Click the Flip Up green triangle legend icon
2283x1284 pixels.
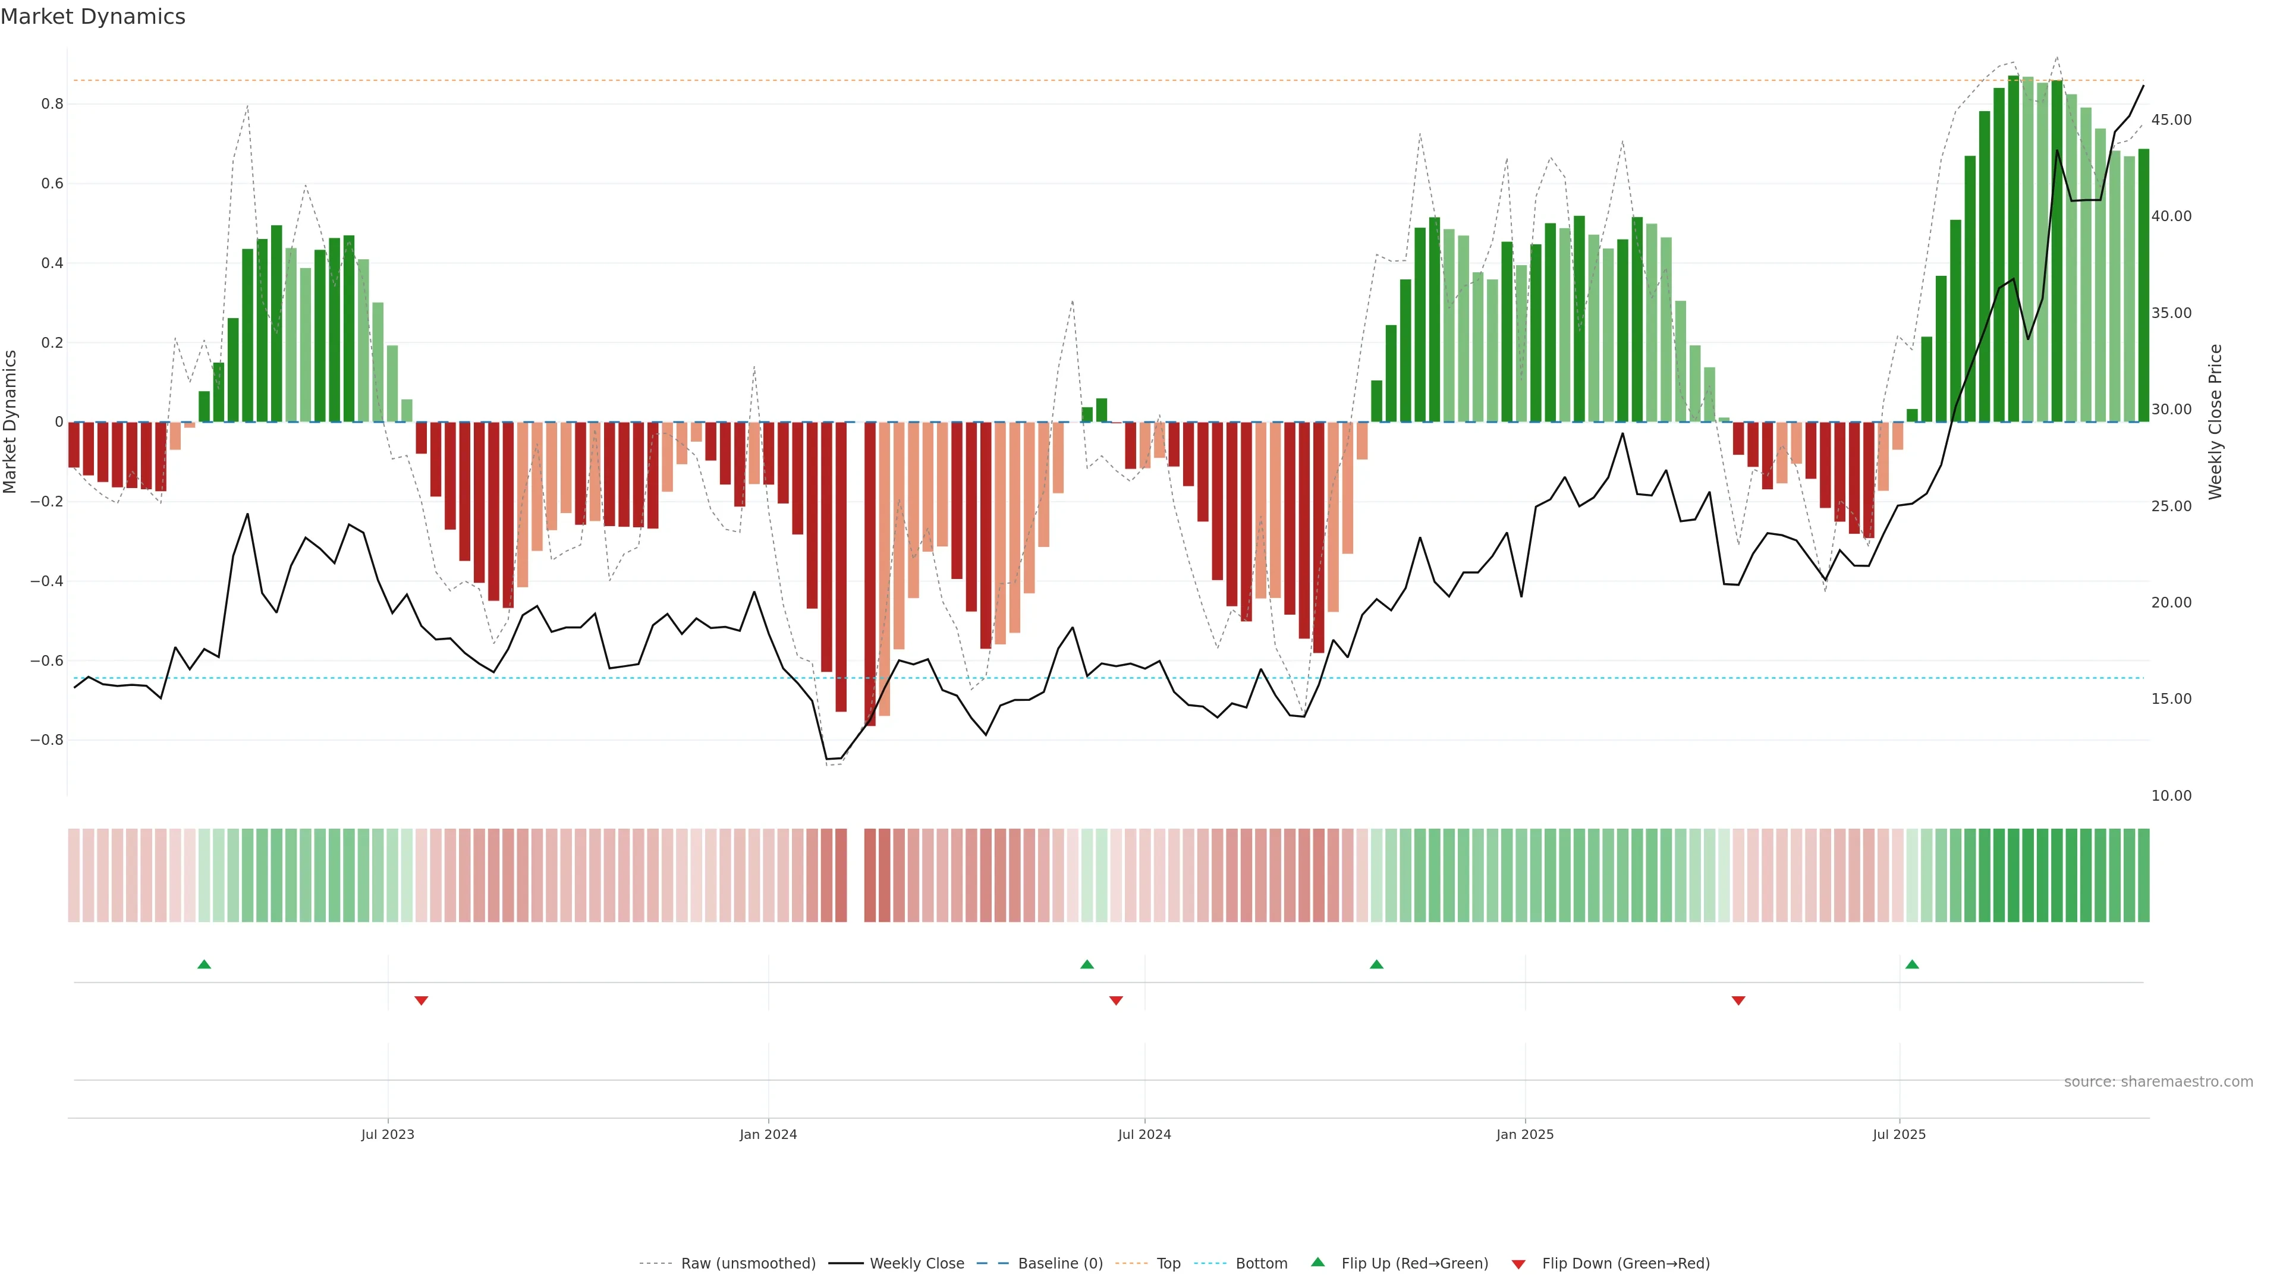1318,1262
